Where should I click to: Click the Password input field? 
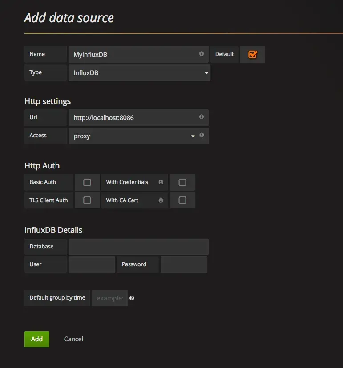(184, 265)
